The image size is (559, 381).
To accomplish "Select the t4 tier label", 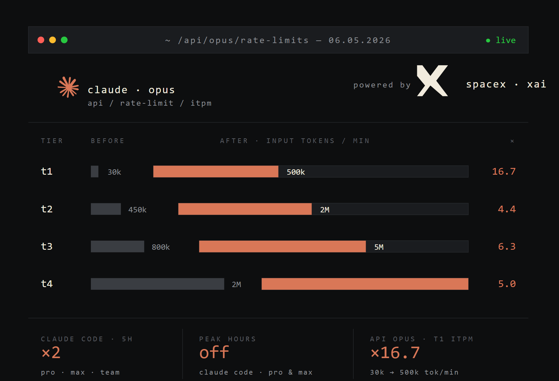I will tap(47, 284).
